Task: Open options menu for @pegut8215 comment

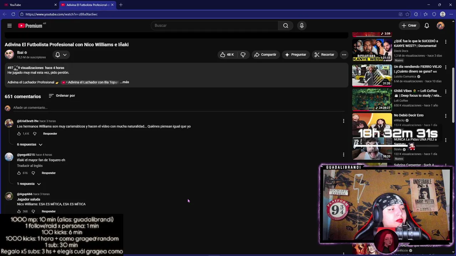Action: [x=343, y=155]
